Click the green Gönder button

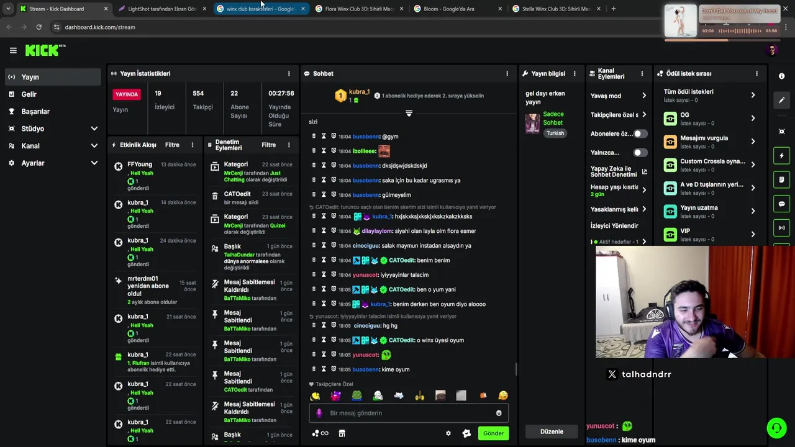point(493,433)
